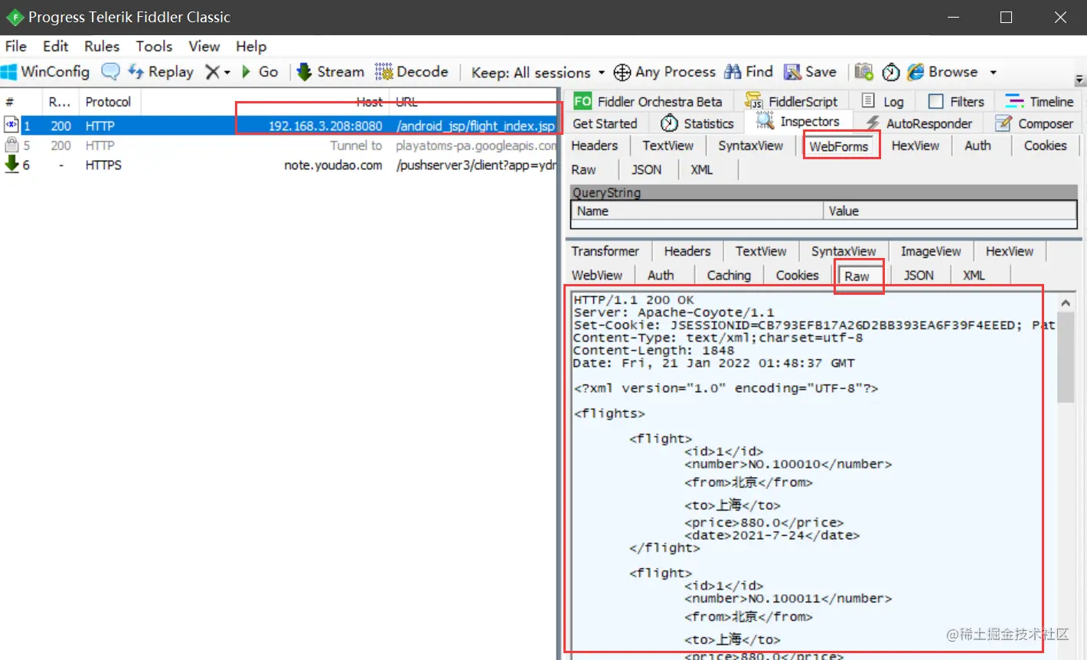1087x660 pixels.
Task: Click session 6 green download icon
Action: (x=11, y=164)
